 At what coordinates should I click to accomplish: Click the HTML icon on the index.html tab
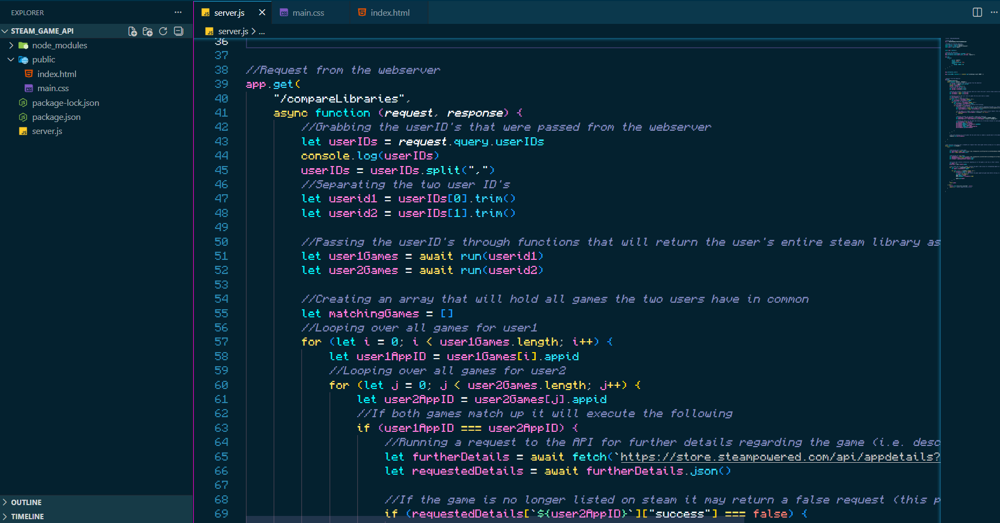[361, 11]
